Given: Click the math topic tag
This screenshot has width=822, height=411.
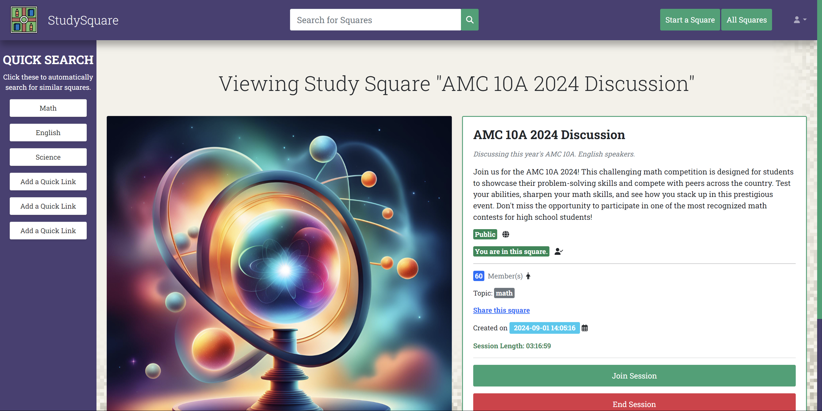Looking at the screenshot, I should click(504, 293).
